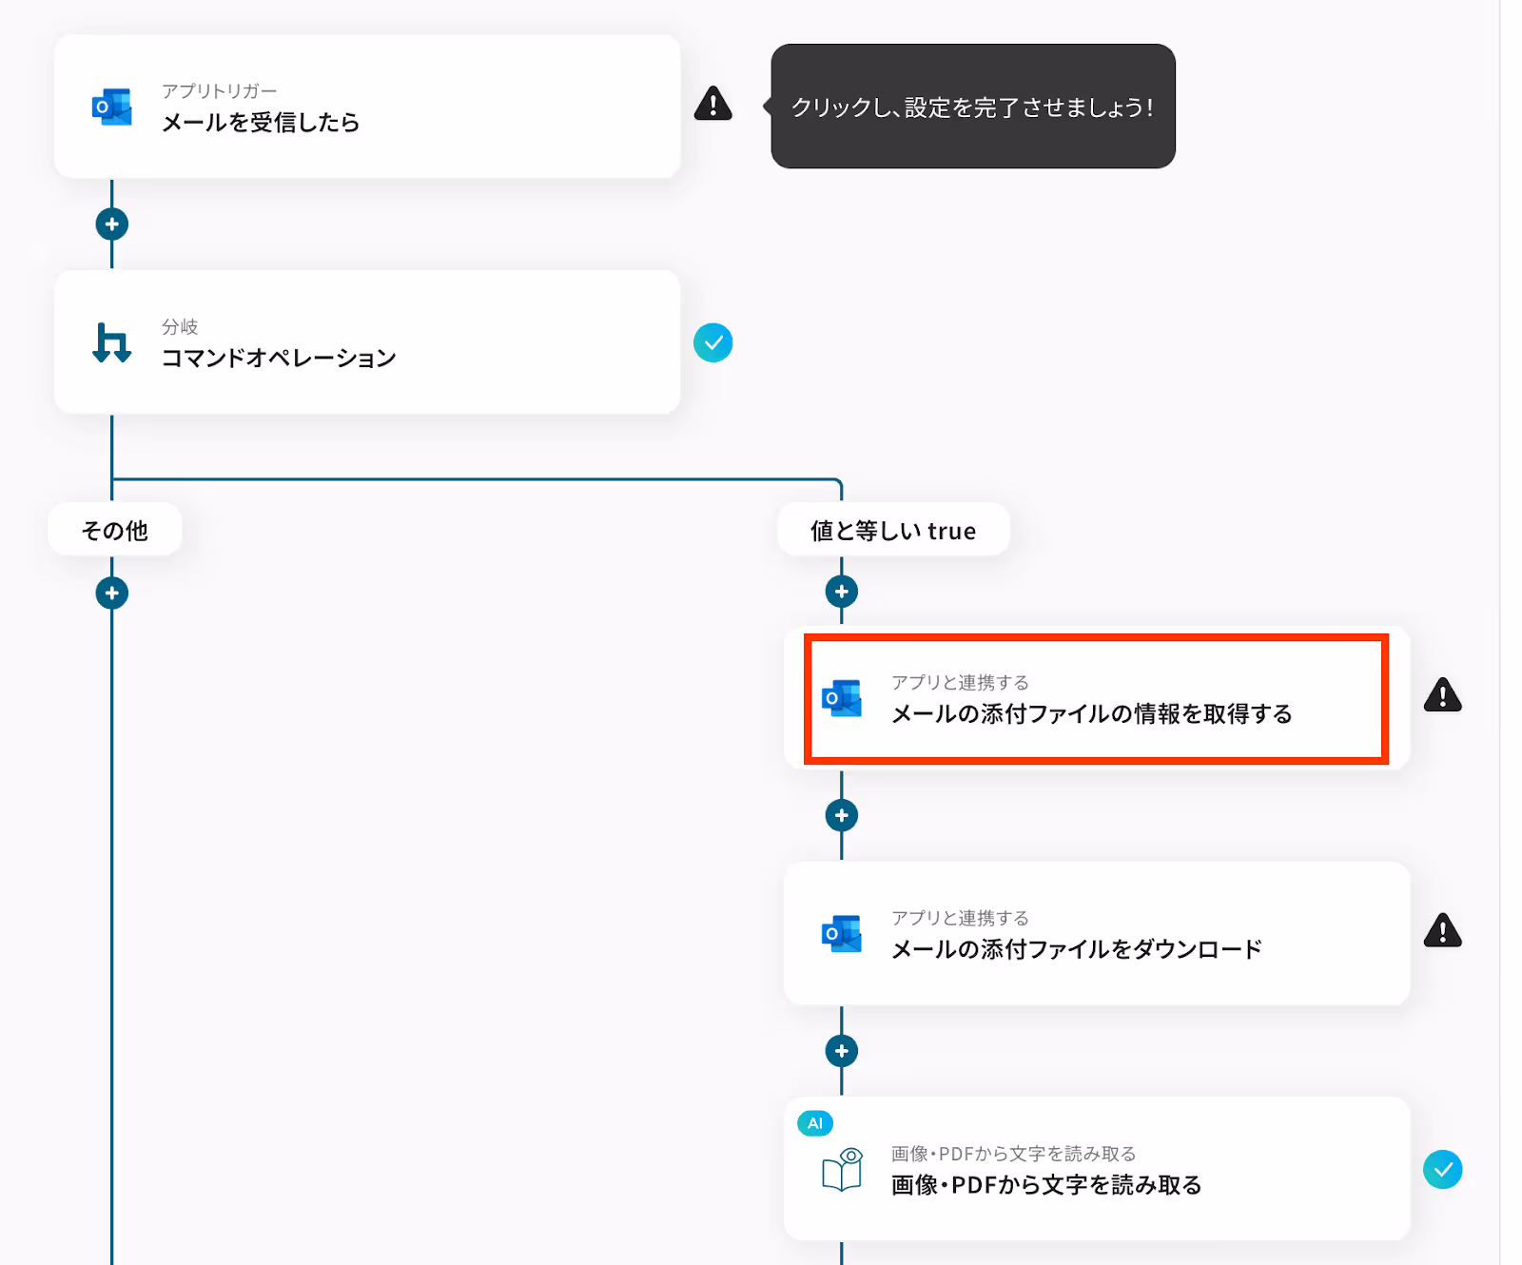
Task: Click Outlook icon in 添付ファイルの情報を取得する card
Action: (x=841, y=698)
